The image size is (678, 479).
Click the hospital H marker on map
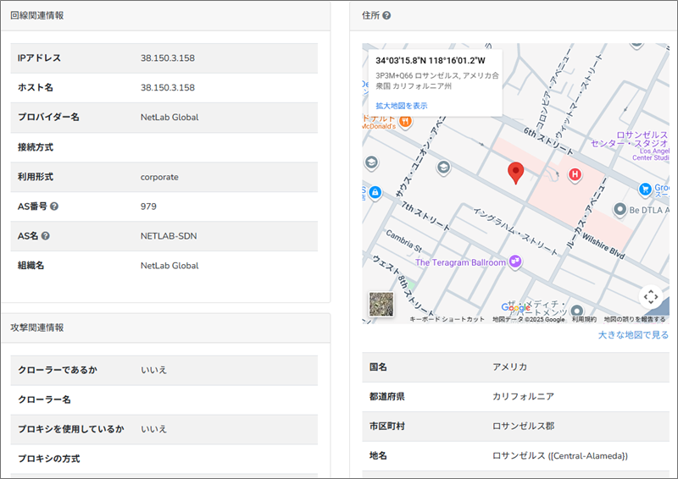tap(575, 175)
